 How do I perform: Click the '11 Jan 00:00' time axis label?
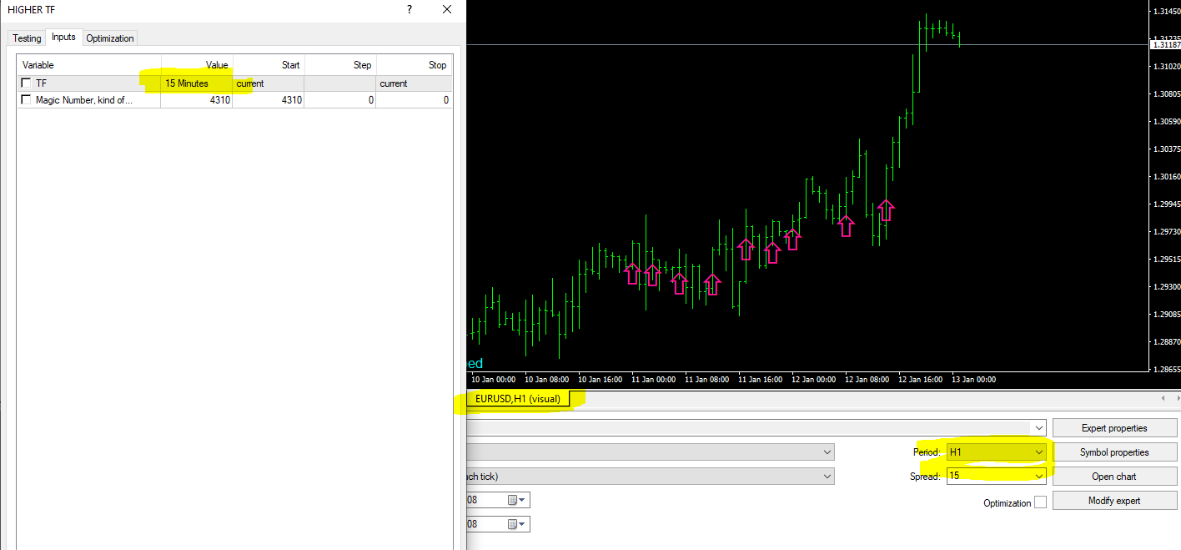pos(653,380)
